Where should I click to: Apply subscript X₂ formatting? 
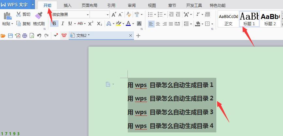[99, 24]
